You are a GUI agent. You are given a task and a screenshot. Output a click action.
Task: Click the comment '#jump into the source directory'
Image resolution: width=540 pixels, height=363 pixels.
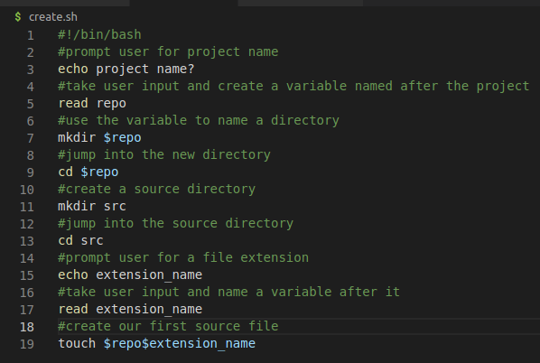pyautogui.click(x=176, y=223)
